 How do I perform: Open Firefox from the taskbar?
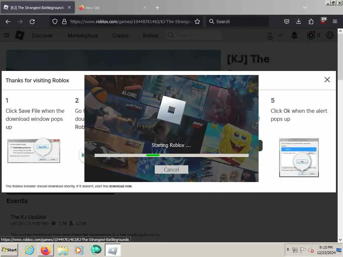[46, 250]
